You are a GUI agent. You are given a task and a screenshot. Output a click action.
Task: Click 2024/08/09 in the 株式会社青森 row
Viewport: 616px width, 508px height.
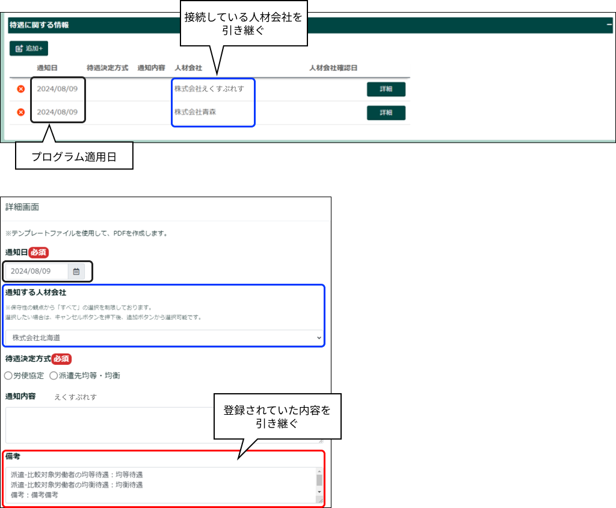(57, 112)
